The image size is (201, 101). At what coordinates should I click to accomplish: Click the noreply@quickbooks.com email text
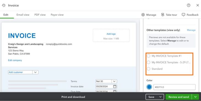[59, 44]
